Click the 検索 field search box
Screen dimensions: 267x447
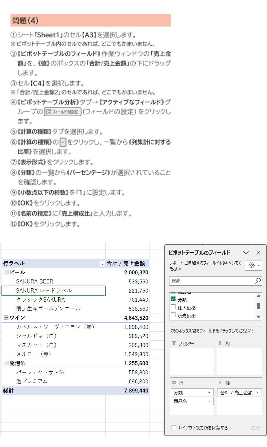click(x=211, y=281)
